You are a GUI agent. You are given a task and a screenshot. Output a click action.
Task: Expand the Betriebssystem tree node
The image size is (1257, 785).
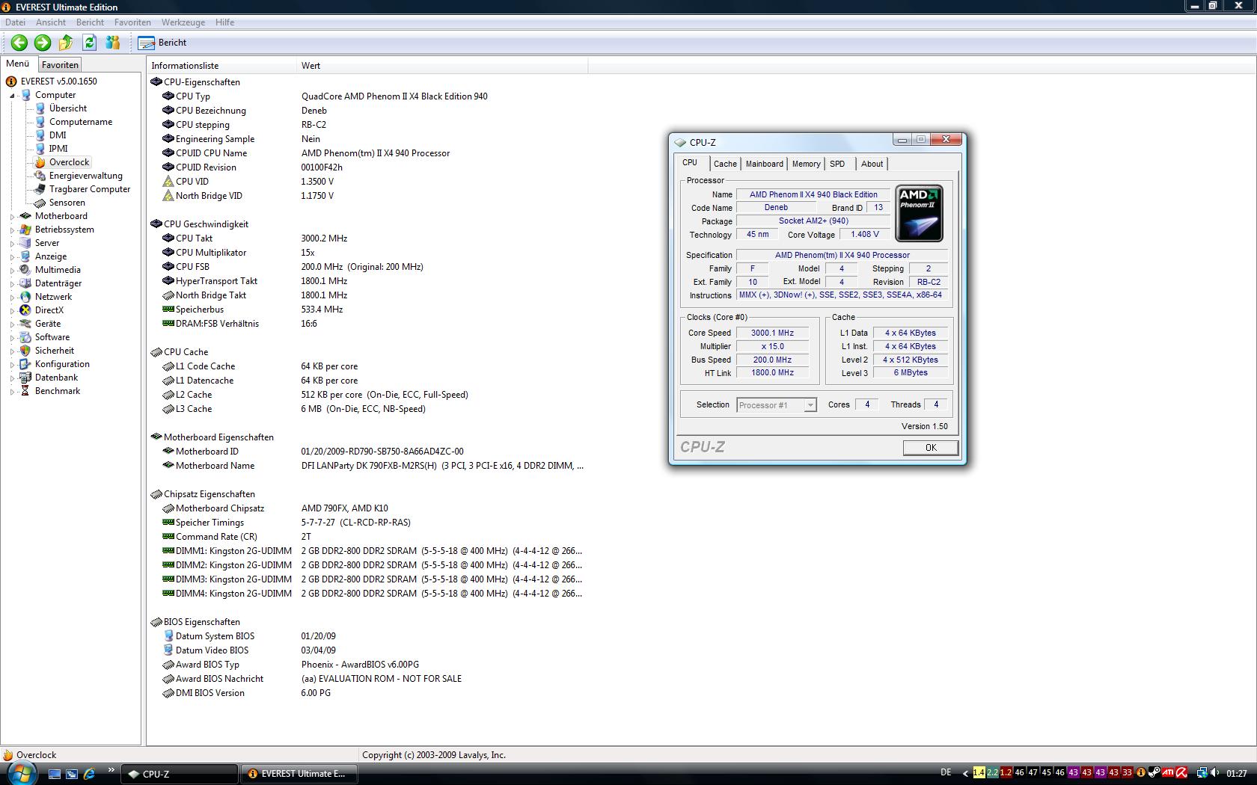point(13,230)
